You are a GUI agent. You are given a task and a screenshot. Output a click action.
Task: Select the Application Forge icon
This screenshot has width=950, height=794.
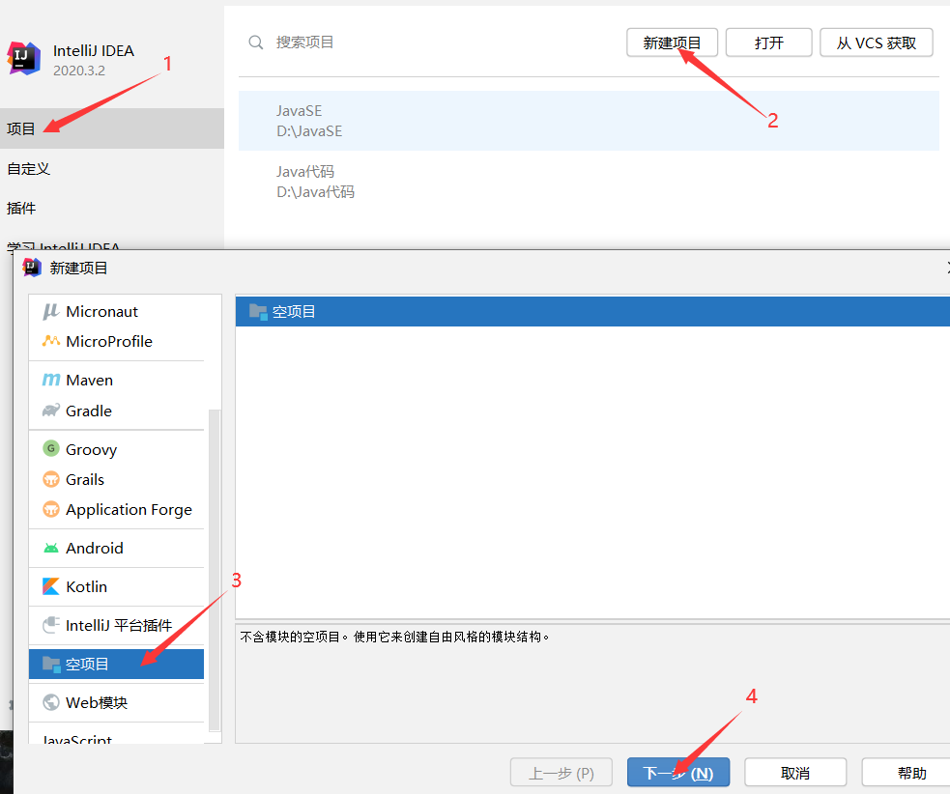pos(51,509)
